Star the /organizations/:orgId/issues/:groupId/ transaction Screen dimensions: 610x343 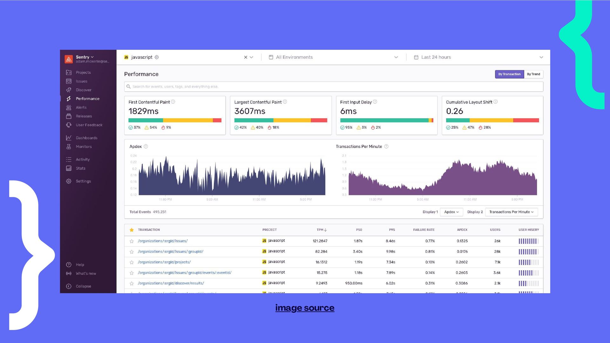tap(132, 252)
